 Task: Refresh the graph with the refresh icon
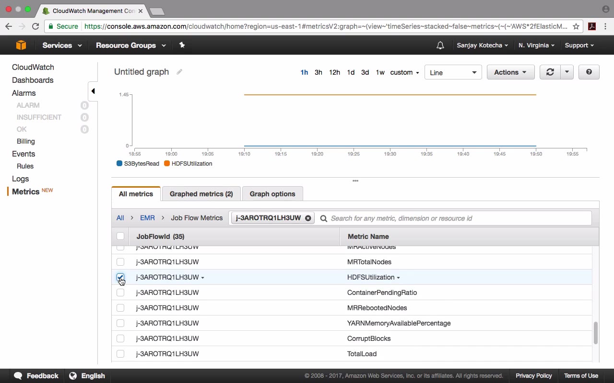click(x=550, y=72)
